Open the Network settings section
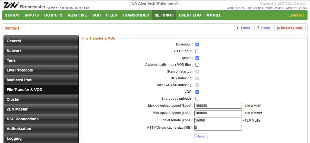The width and height of the screenshot is (310, 143). point(41,51)
